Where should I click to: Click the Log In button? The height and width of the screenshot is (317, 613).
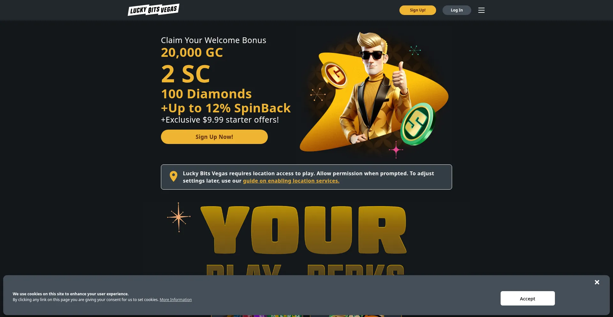pos(457,10)
